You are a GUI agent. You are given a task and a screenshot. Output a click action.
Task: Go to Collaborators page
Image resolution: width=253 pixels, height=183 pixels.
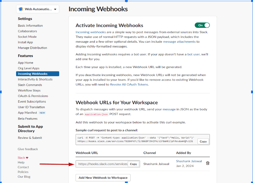(27, 31)
